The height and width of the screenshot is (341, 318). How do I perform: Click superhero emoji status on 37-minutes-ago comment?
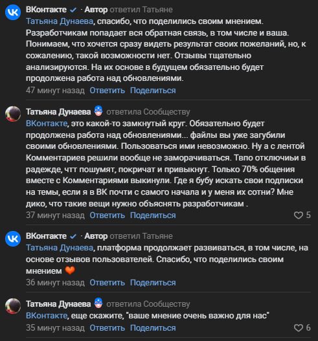click(98, 111)
